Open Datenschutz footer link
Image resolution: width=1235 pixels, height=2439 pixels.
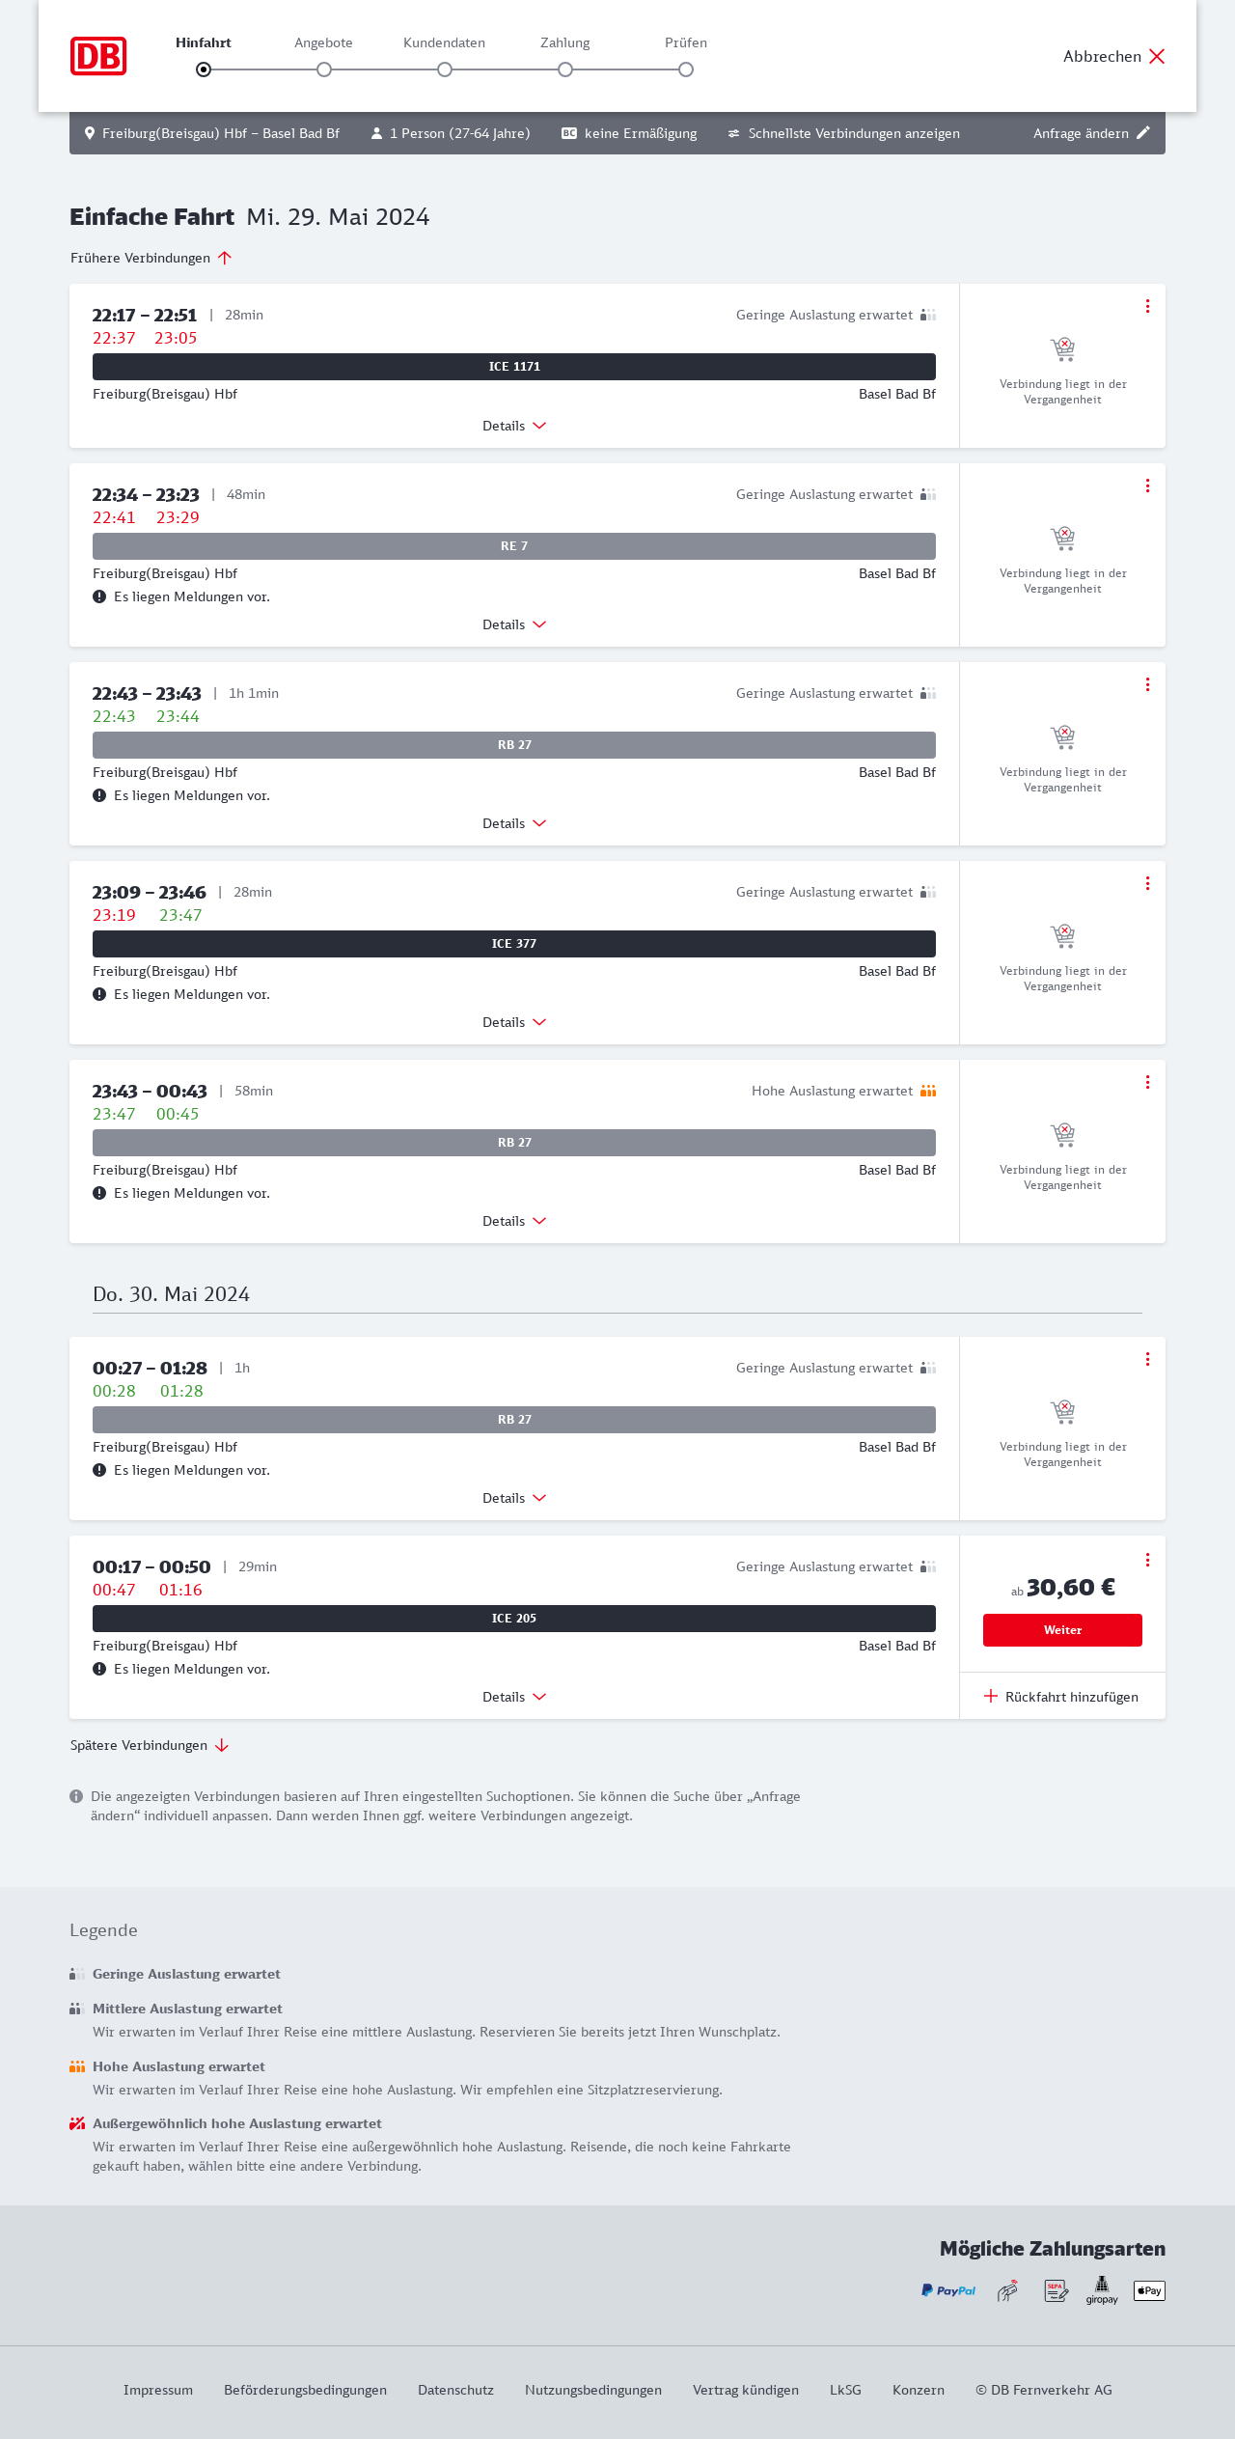click(455, 2390)
